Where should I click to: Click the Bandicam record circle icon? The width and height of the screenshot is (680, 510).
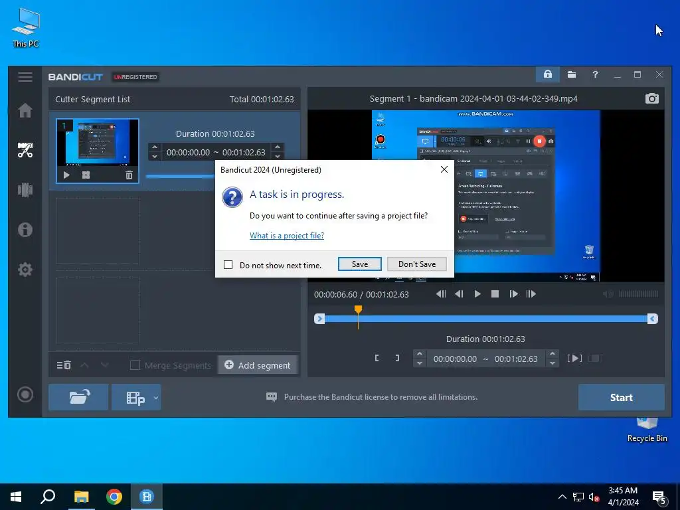(x=25, y=394)
